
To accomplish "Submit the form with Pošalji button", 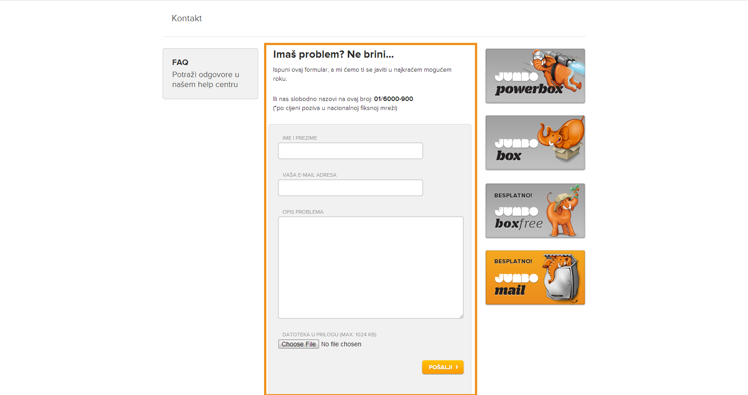I will 443,367.
